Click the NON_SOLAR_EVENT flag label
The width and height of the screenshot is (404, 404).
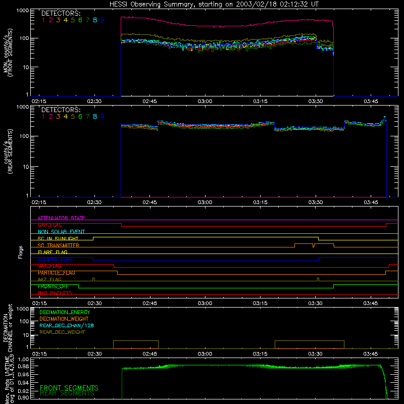(61, 232)
